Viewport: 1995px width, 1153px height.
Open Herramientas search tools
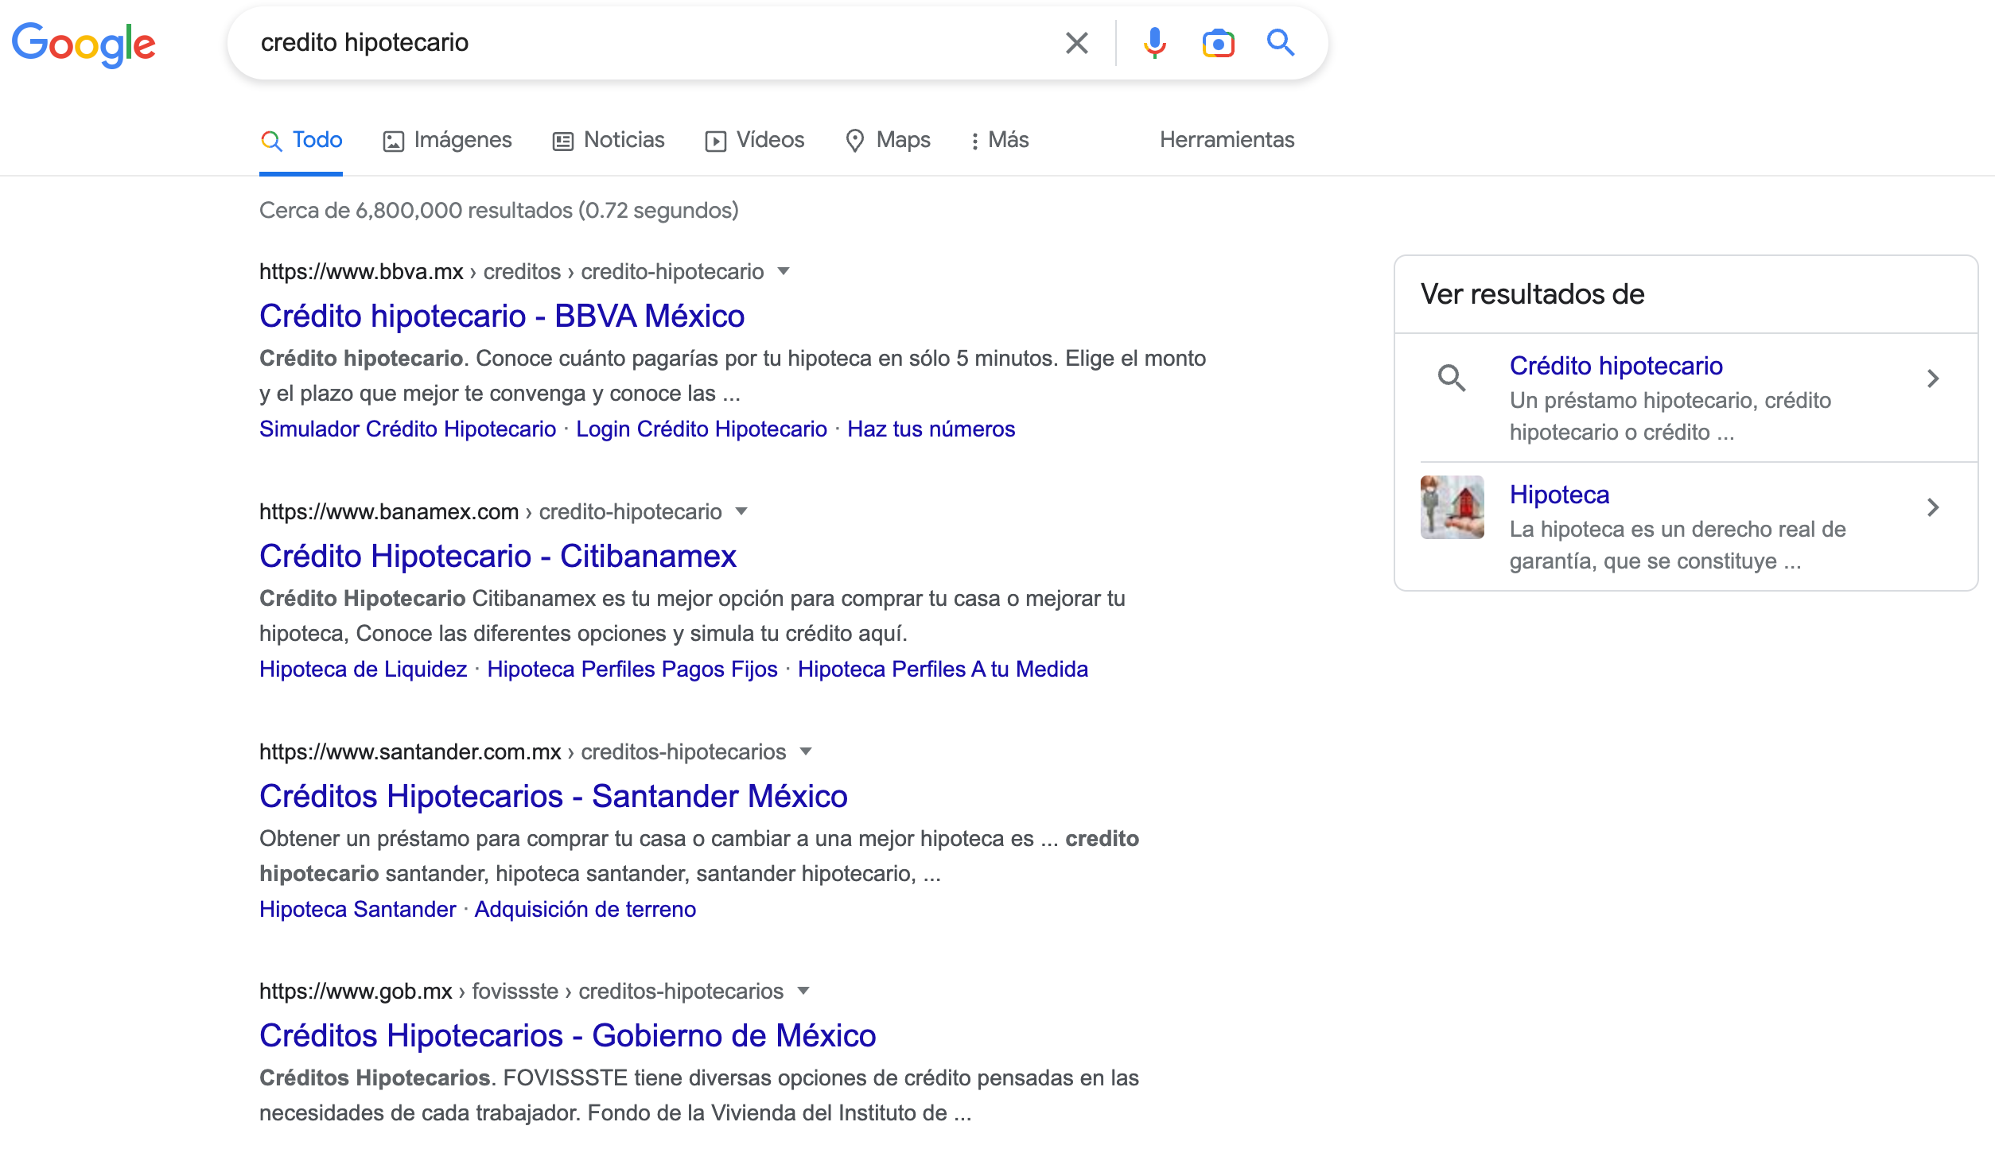(1227, 140)
